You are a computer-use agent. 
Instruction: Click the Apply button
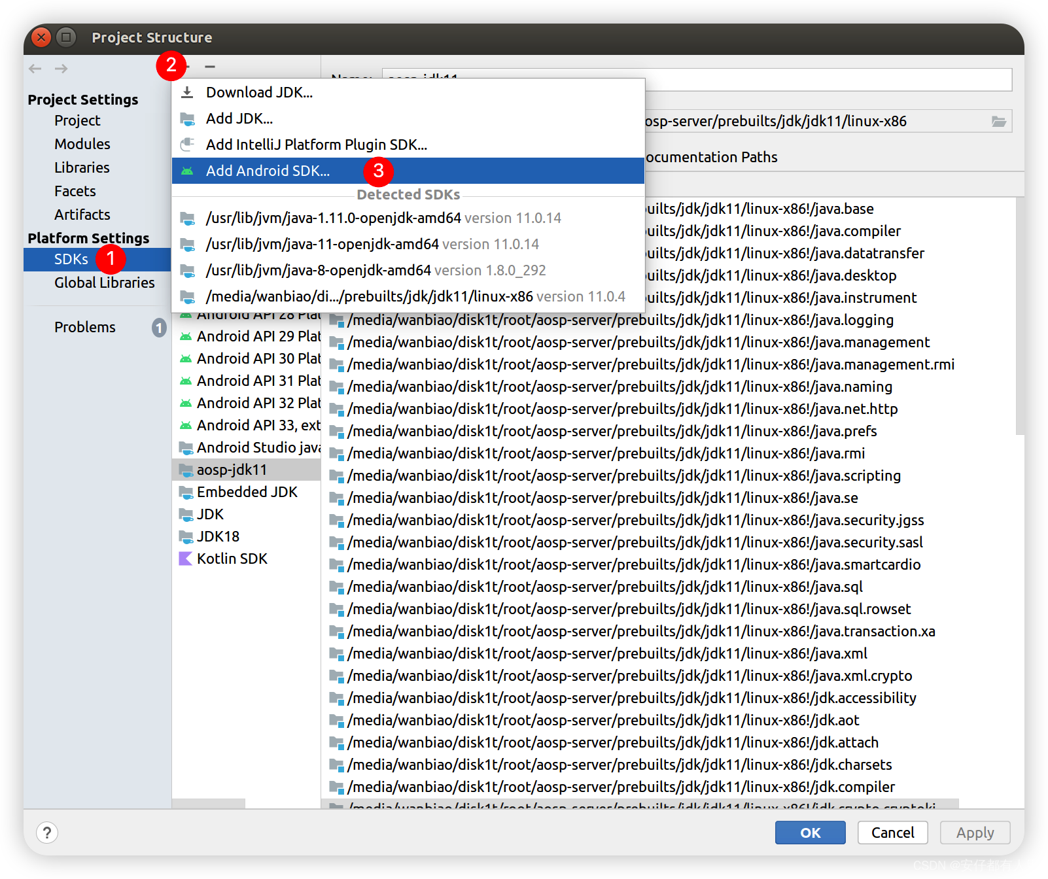975,833
